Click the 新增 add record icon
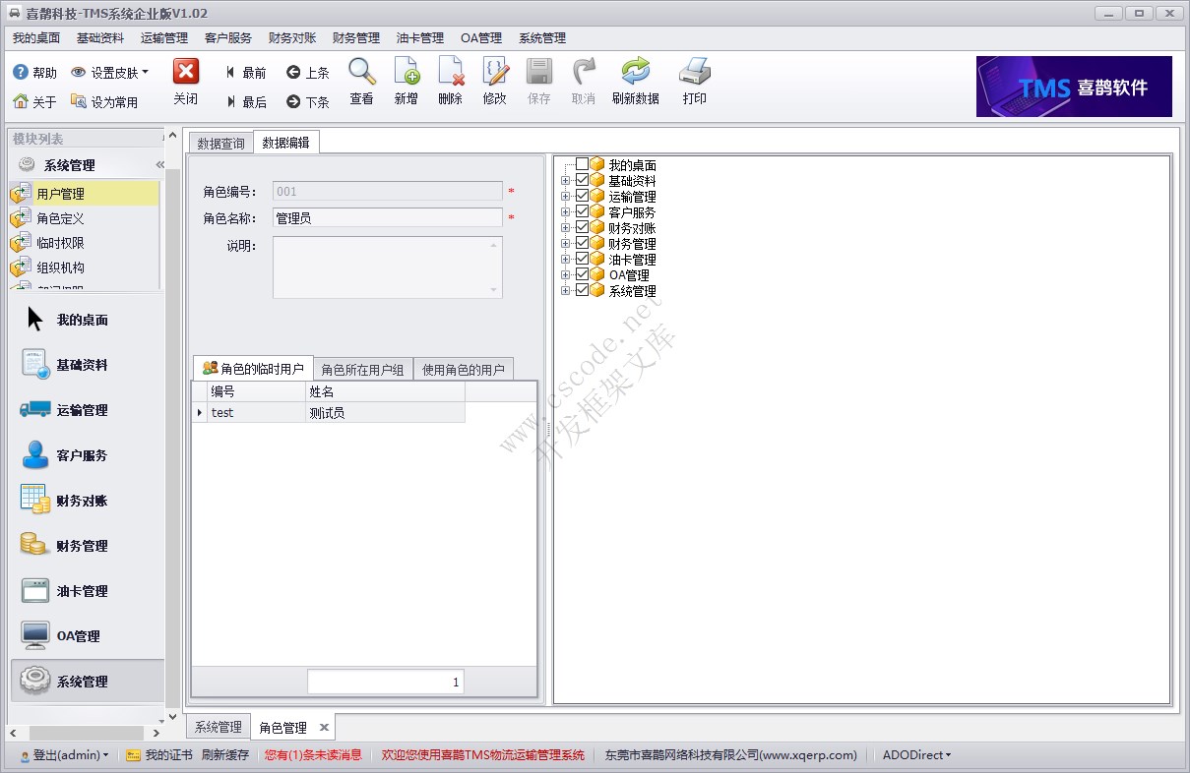The image size is (1190, 773). coord(407,71)
